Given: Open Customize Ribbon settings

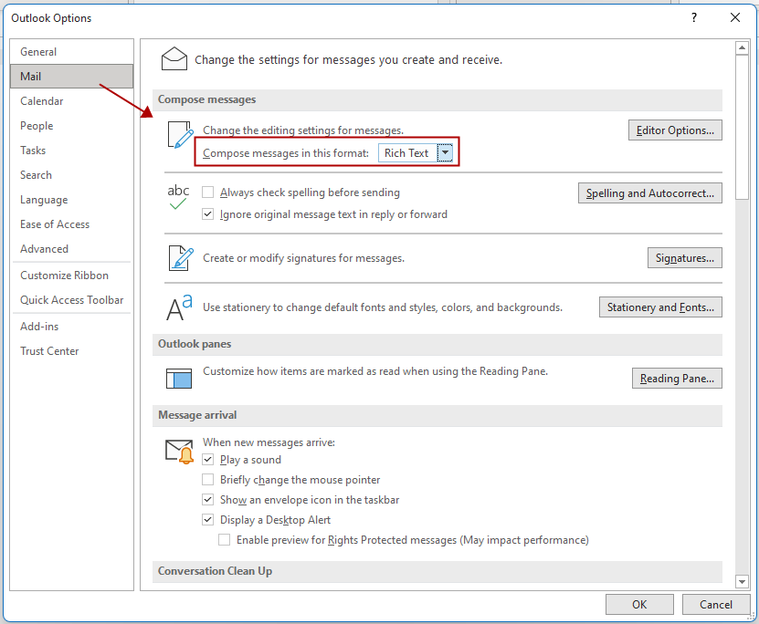Looking at the screenshot, I should tap(71, 276).
